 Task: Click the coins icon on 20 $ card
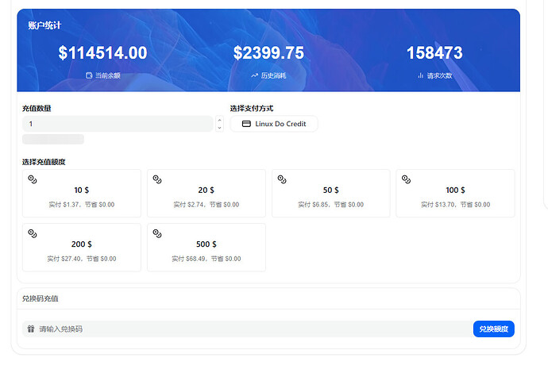point(157,179)
